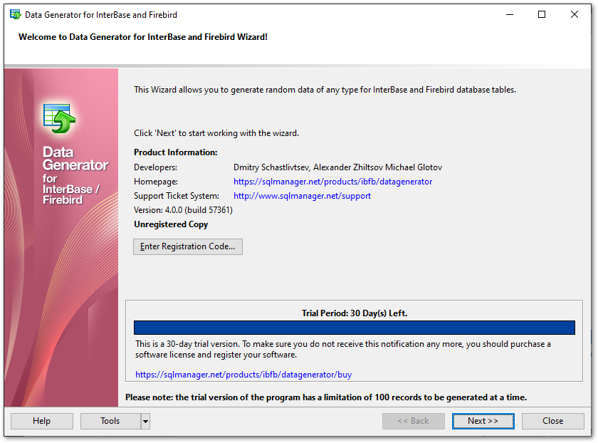Open the datagenerator buy link
This screenshot has height=443, width=598.
click(243, 375)
